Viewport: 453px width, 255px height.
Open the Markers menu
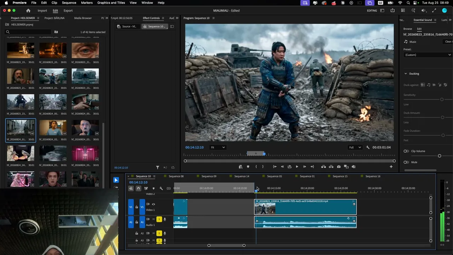click(x=87, y=3)
